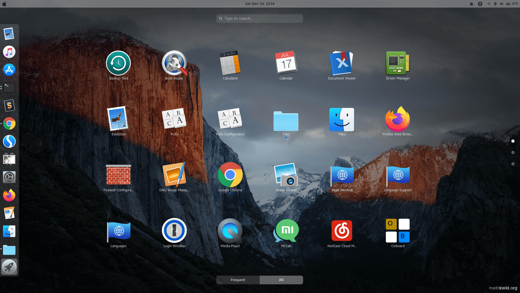Viewport: 520px width, 293px height.
Task: Click the eject icon in the top bar
Action: coord(471,4)
